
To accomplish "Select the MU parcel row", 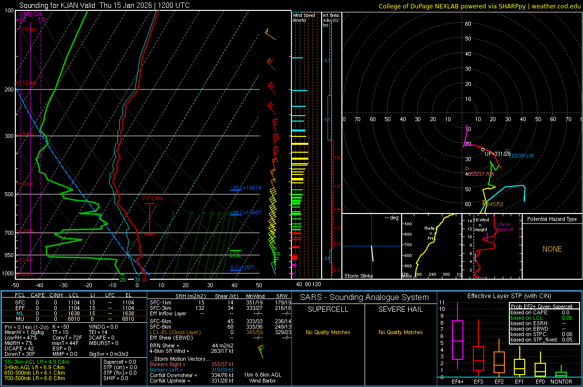I will tap(75, 319).
